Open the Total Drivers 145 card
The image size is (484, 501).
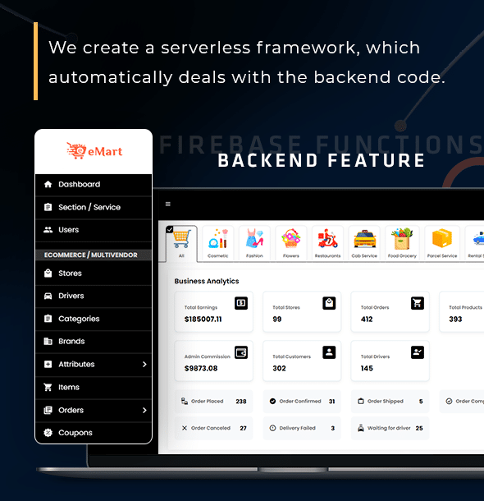click(390, 361)
